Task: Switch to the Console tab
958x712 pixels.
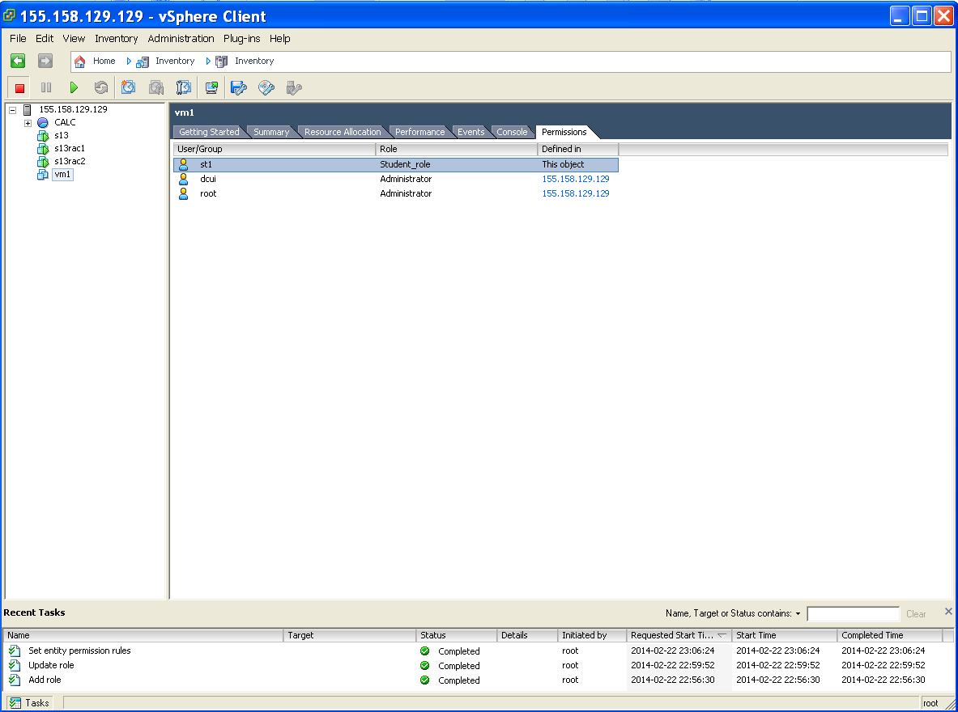Action: [512, 132]
